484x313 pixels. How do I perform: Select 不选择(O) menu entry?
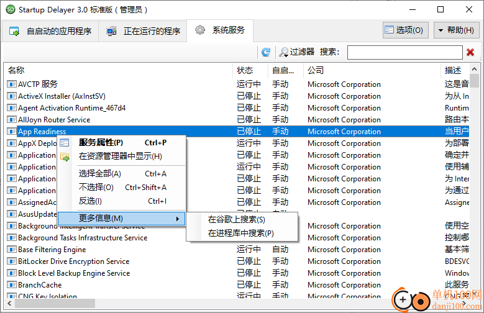click(122, 188)
